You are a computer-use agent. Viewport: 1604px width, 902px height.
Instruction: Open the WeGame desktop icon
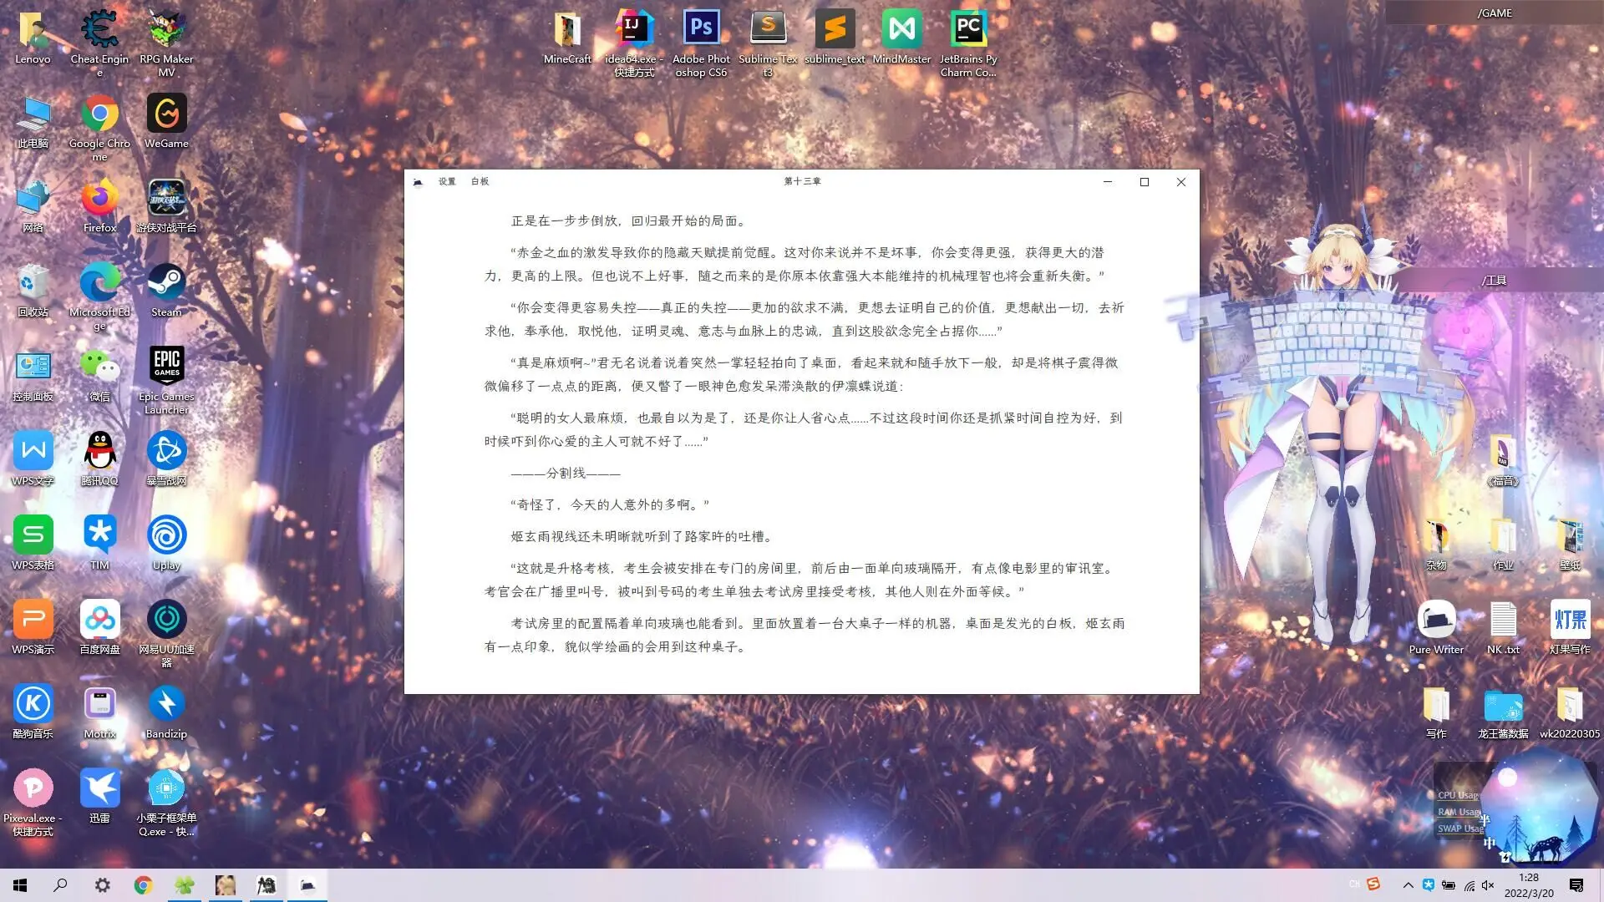click(x=166, y=121)
